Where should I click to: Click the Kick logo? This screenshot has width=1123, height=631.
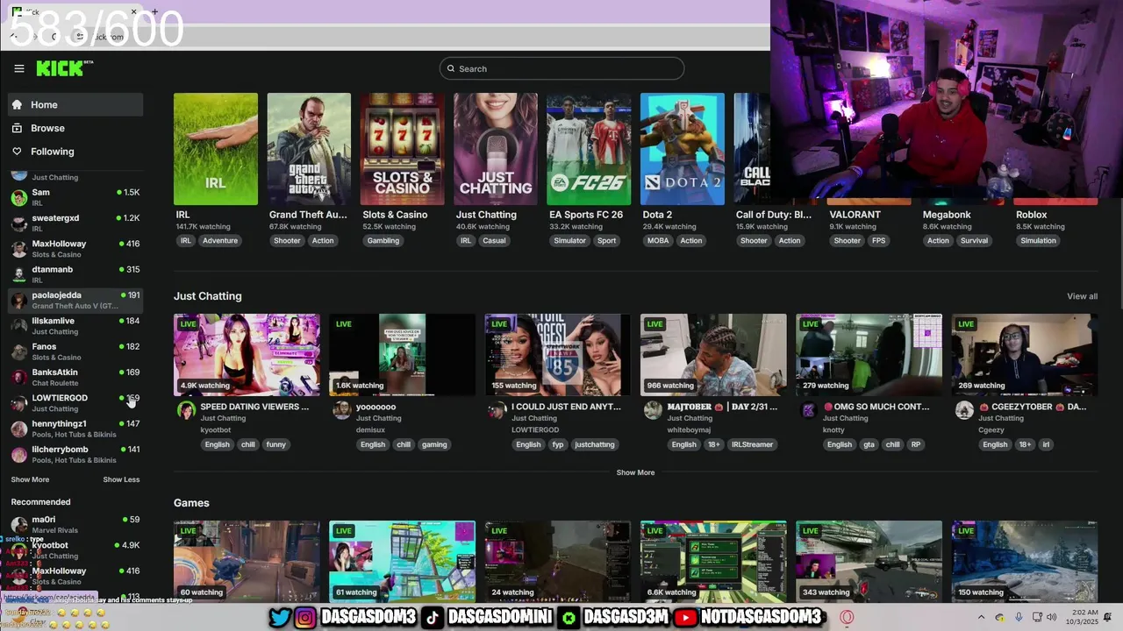coord(64,68)
